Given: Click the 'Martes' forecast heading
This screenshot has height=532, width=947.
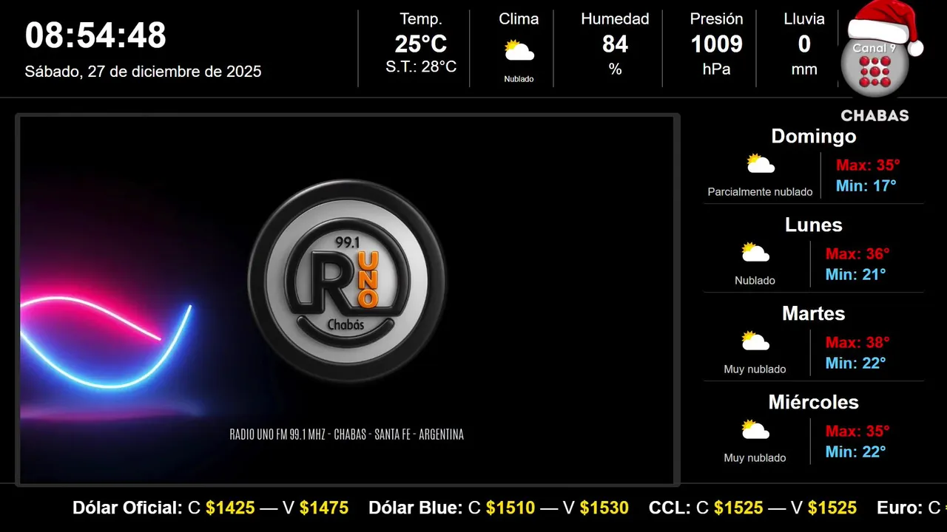Looking at the screenshot, I should [814, 313].
